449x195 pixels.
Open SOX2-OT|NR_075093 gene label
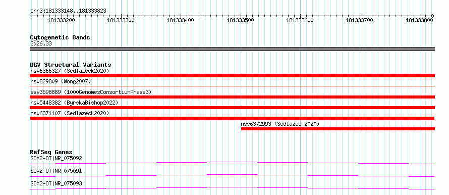56,183
